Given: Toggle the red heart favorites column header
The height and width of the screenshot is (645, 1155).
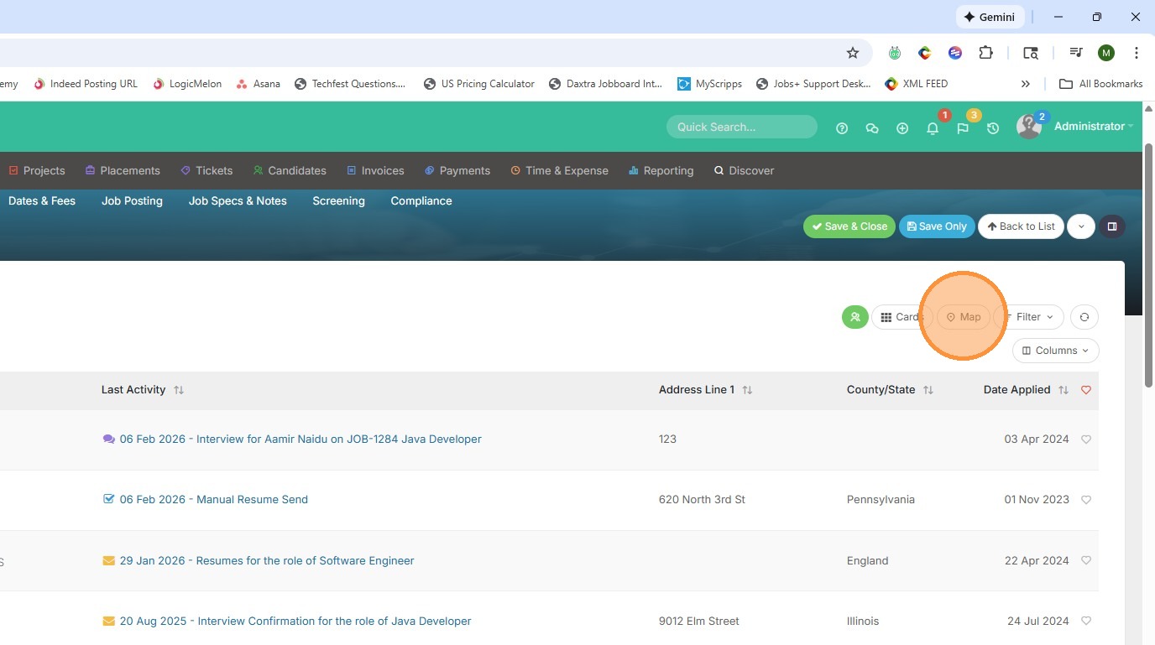Looking at the screenshot, I should pyautogui.click(x=1086, y=390).
